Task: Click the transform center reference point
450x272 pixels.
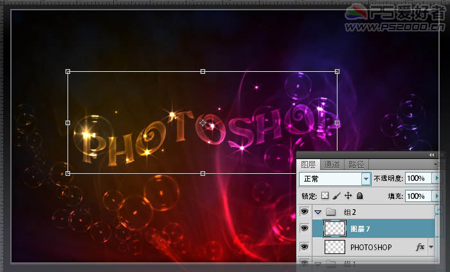Action: coord(203,123)
